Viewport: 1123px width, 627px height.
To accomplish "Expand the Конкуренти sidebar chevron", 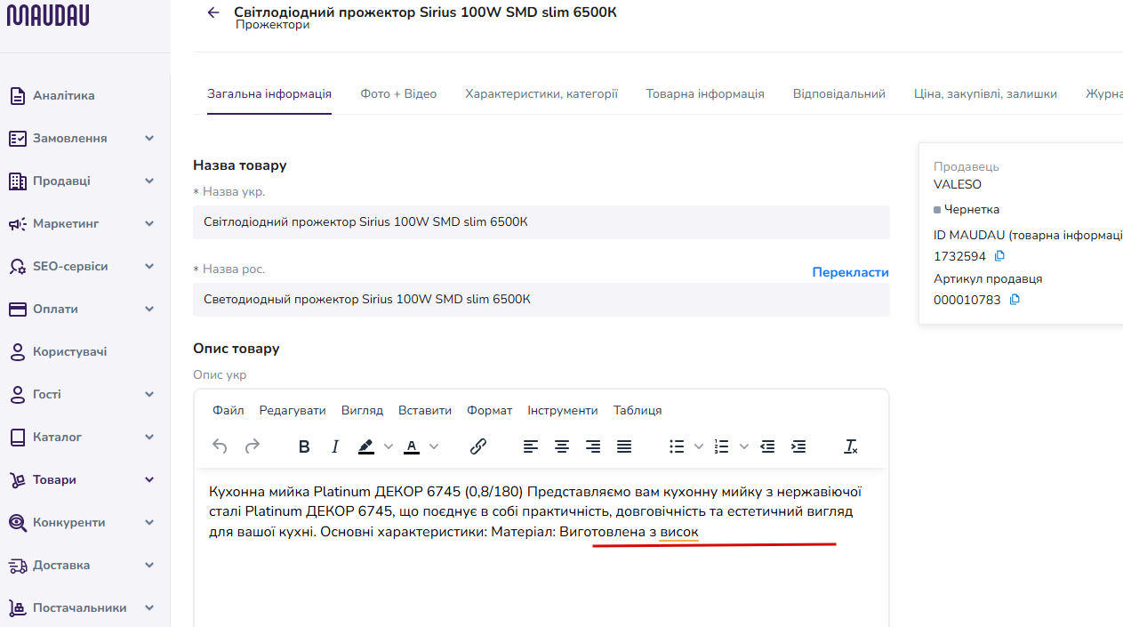I will [x=149, y=523].
